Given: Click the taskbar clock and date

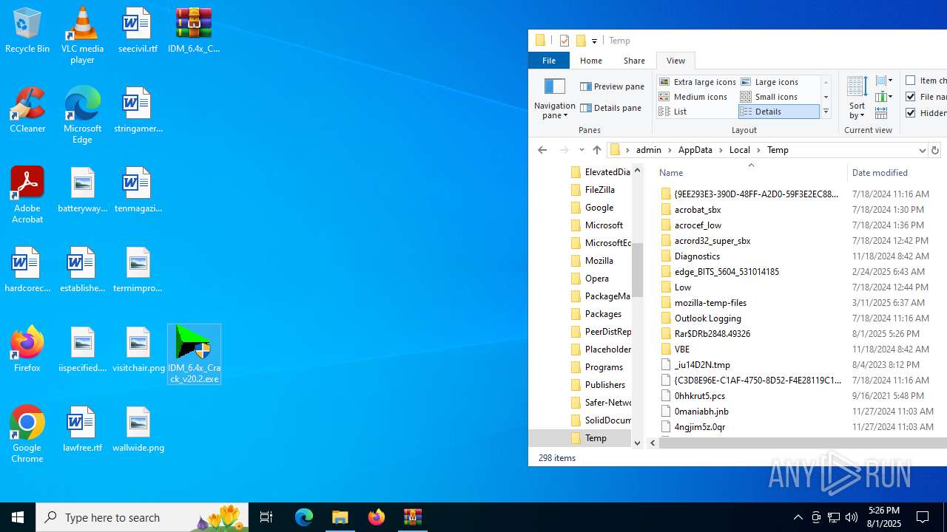Looking at the screenshot, I should 883,517.
